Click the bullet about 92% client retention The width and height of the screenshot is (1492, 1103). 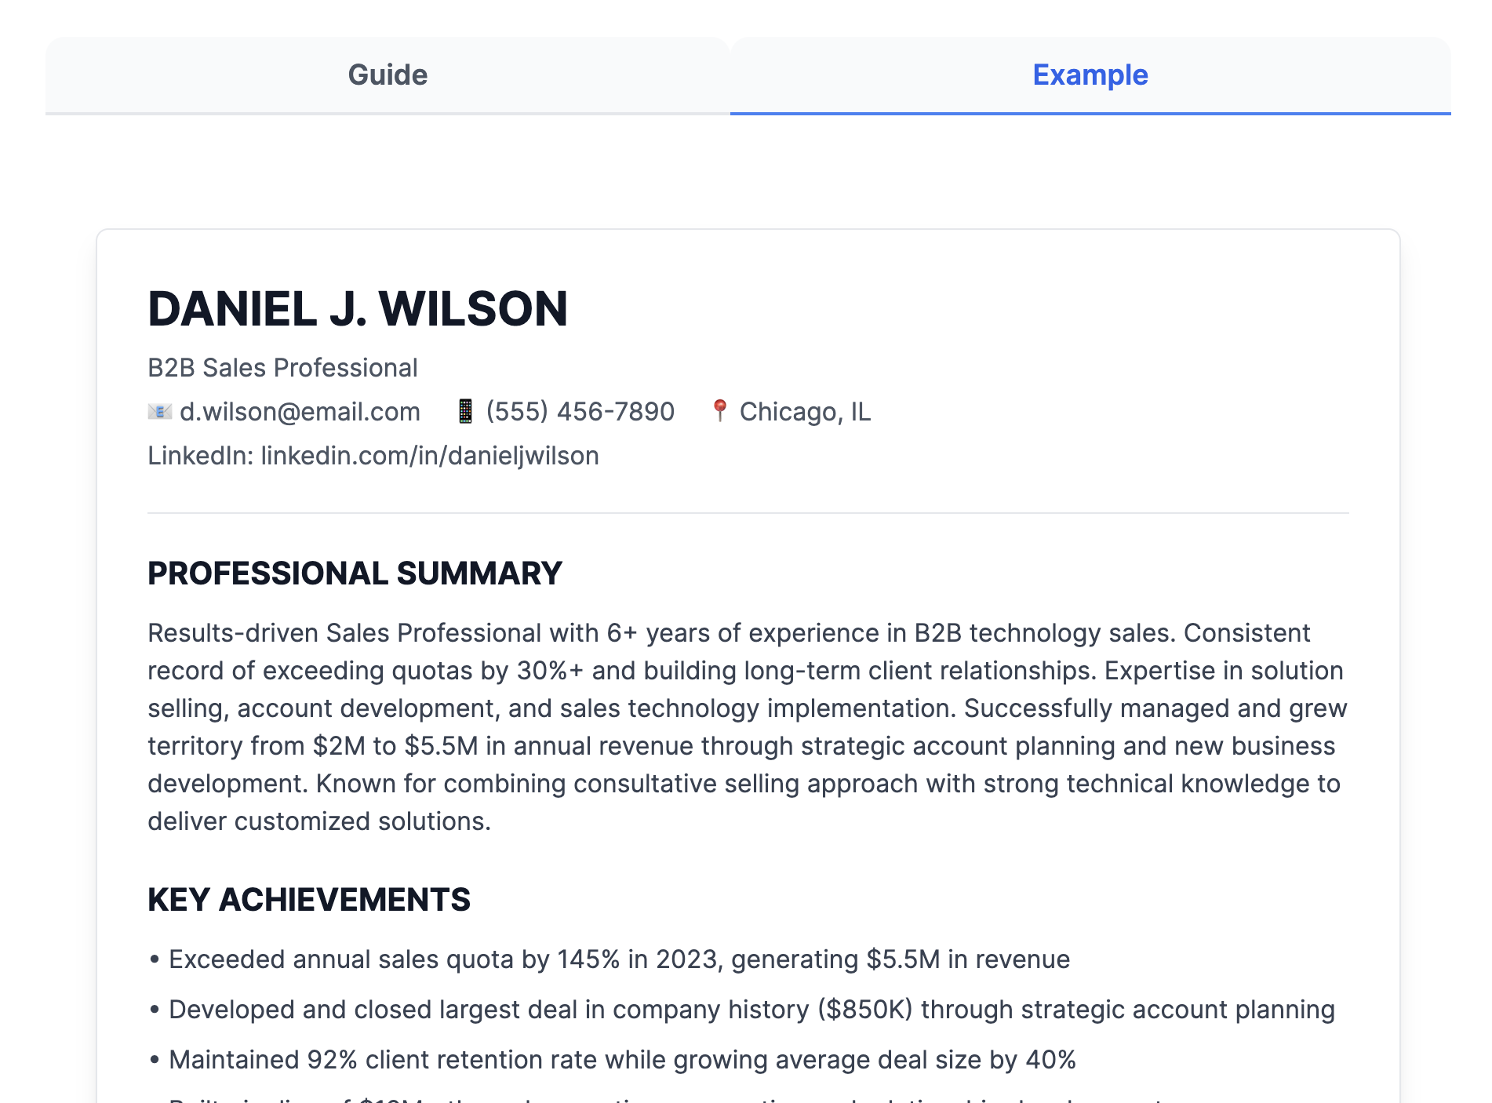pos(622,1060)
